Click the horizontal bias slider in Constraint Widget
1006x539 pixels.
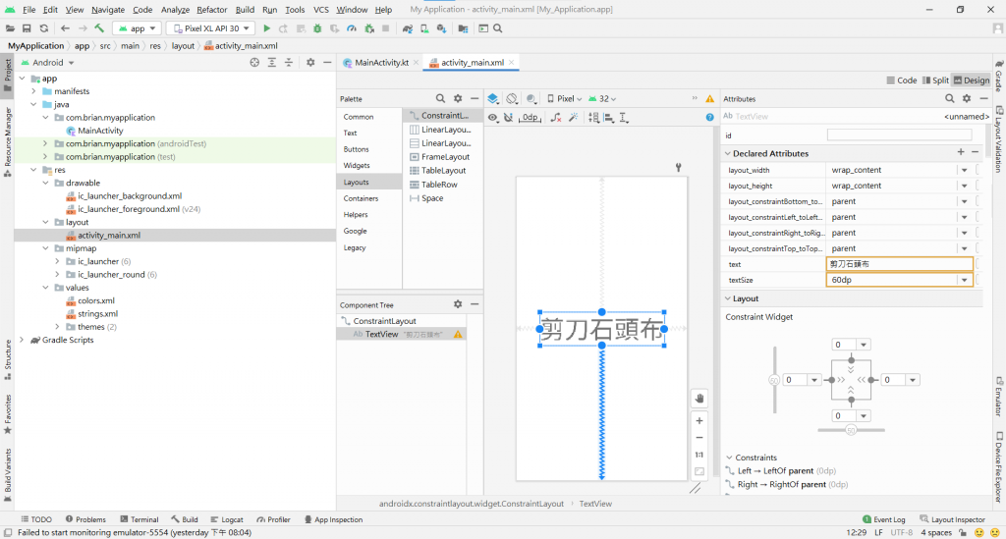(851, 430)
